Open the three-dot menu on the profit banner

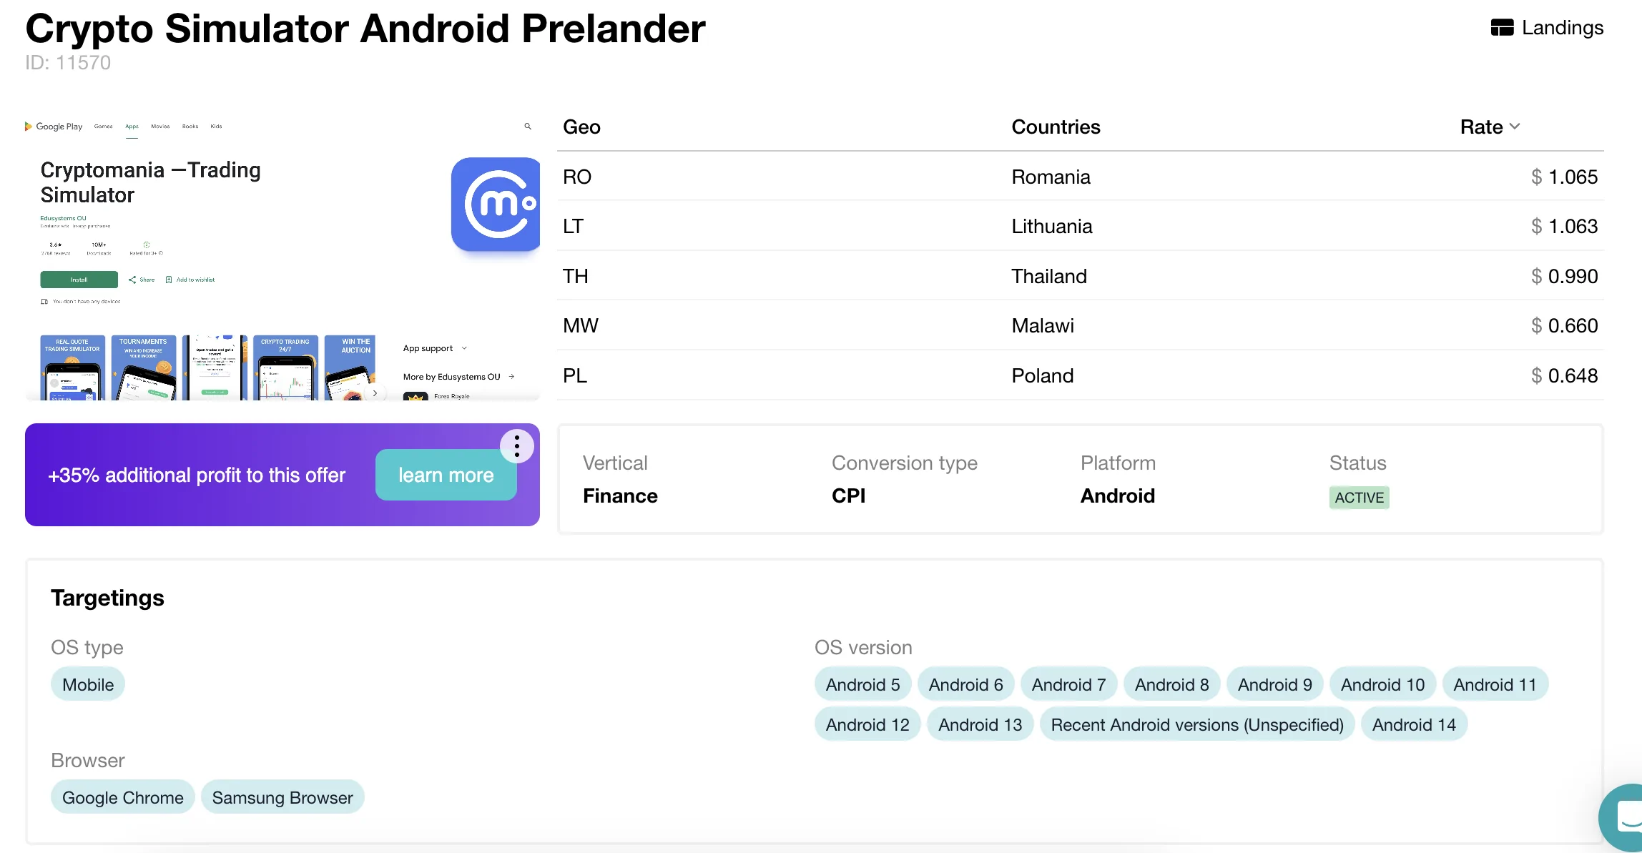coord(516,446)
